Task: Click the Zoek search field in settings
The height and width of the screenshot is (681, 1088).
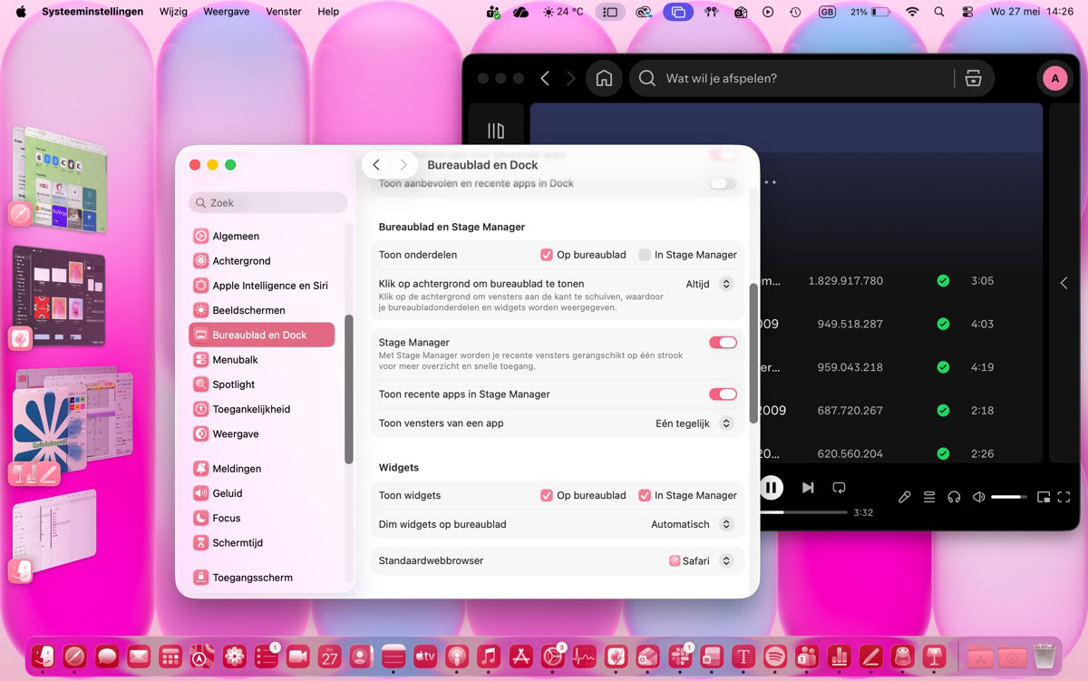Action: tap(267, 203)
